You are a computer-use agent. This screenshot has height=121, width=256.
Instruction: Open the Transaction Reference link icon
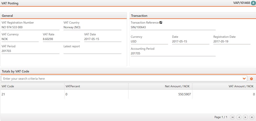tap(161, 22)
